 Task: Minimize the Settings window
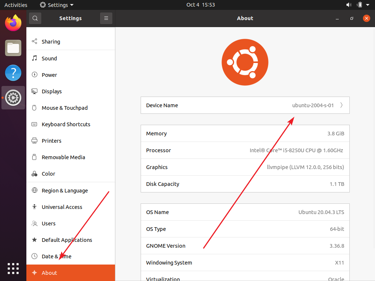pos(337,18)
